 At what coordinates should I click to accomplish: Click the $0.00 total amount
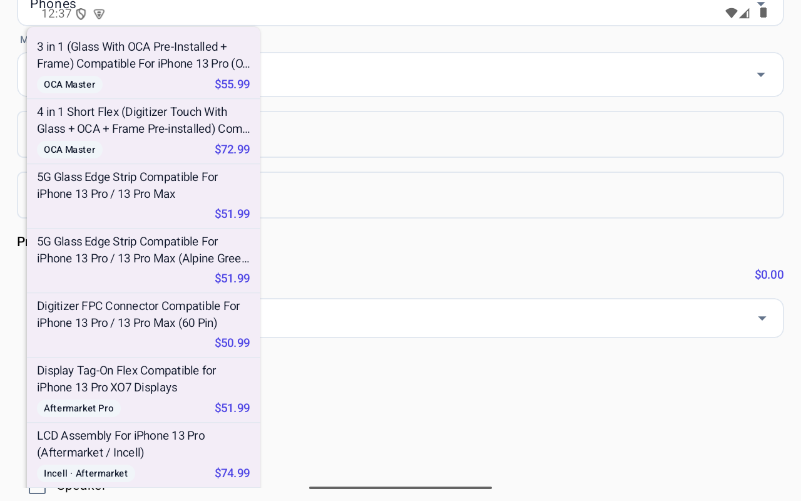(x=769, y=275)
